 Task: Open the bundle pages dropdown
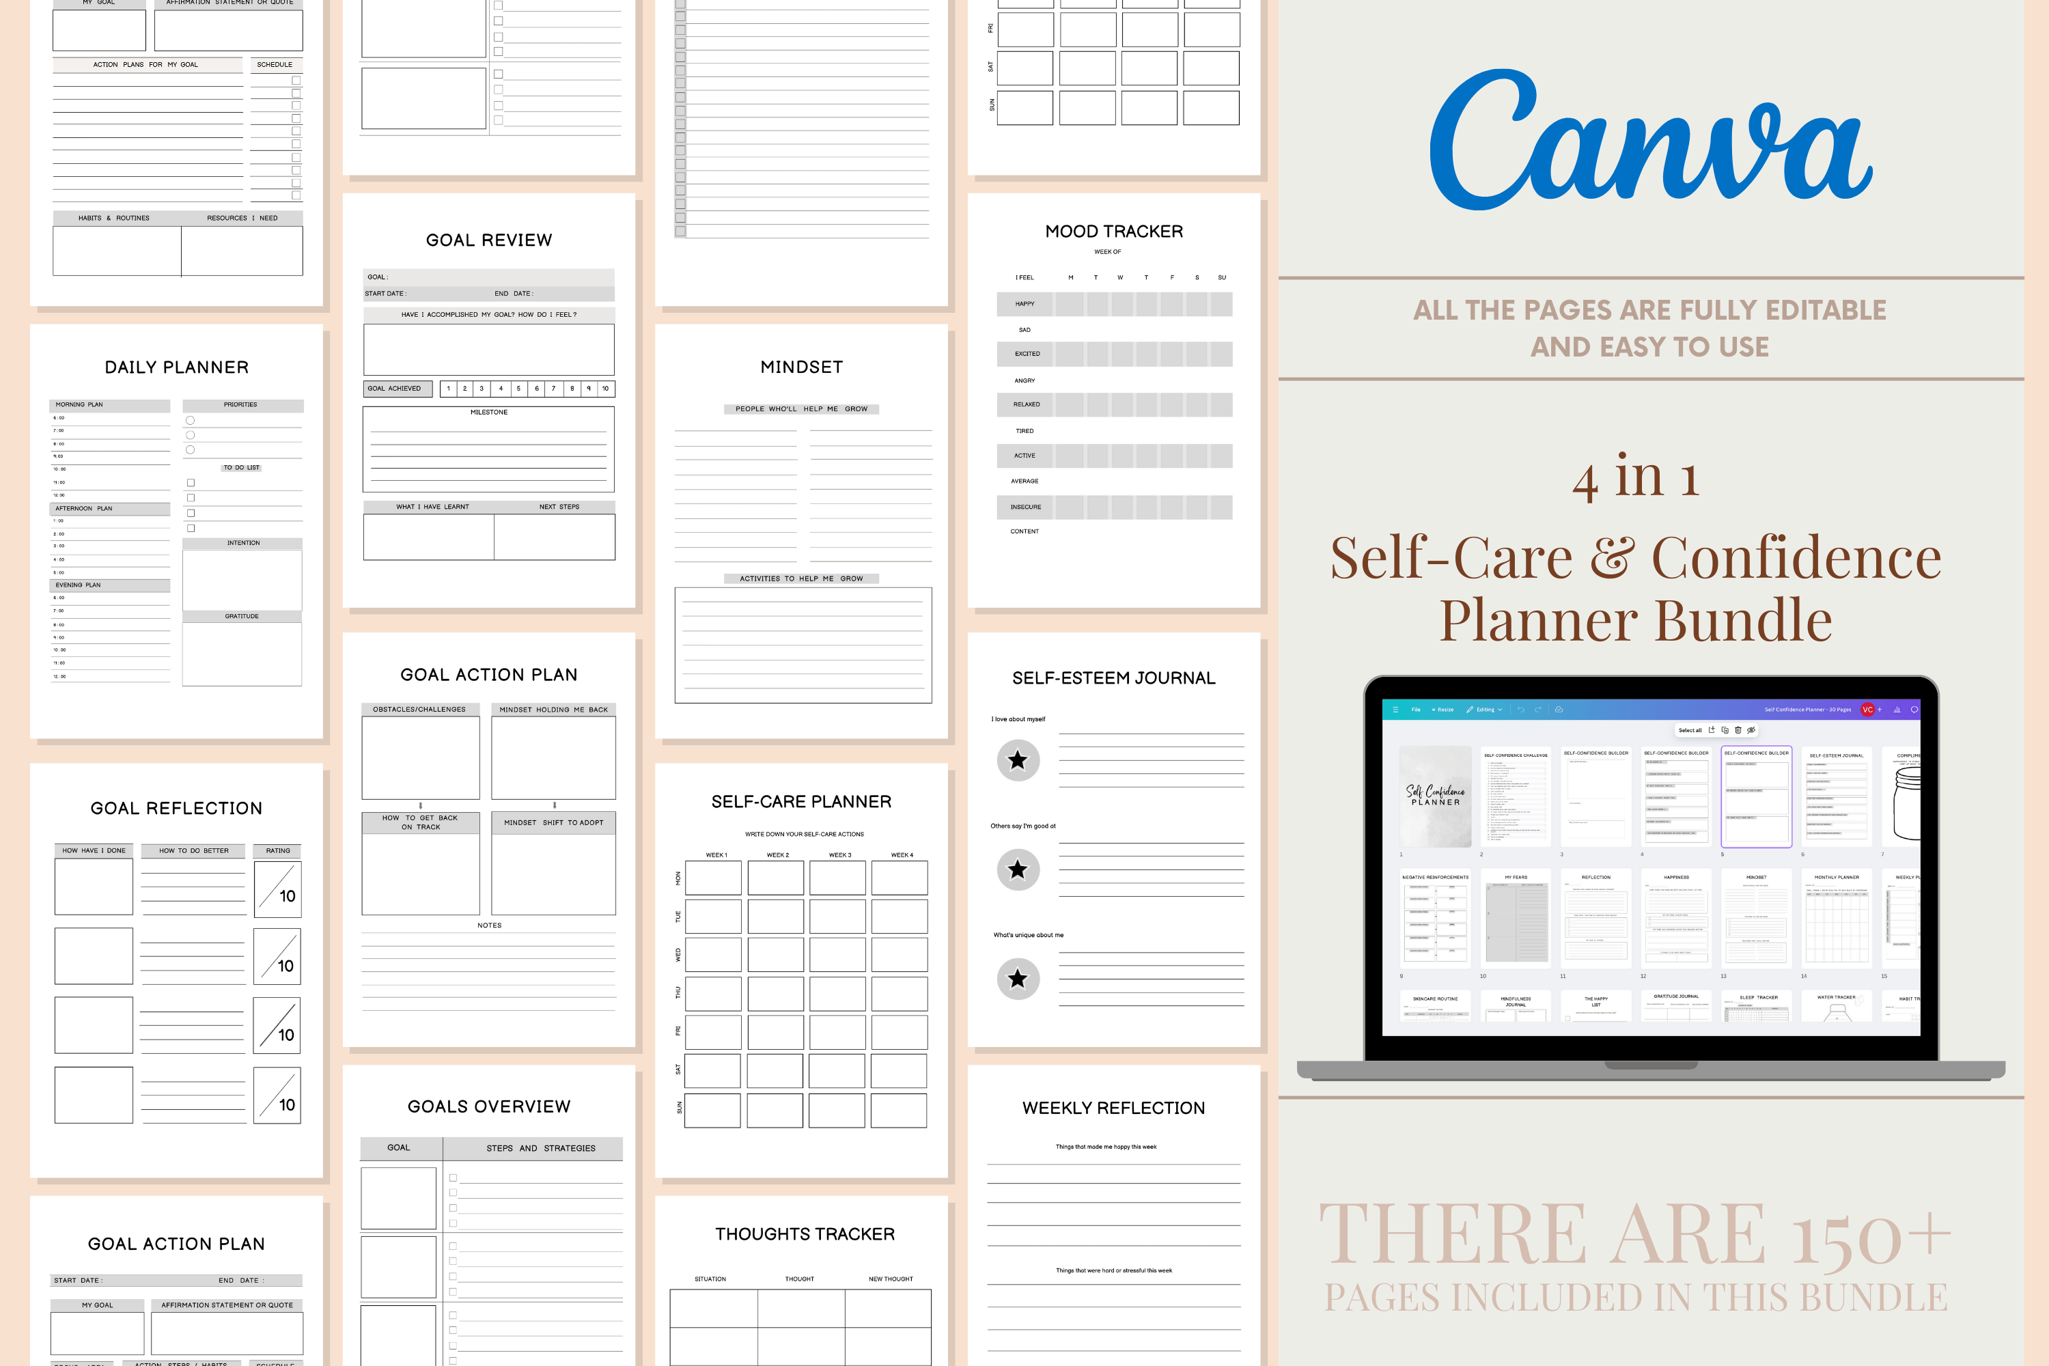pyautogui.click(x=1814, y=709)
